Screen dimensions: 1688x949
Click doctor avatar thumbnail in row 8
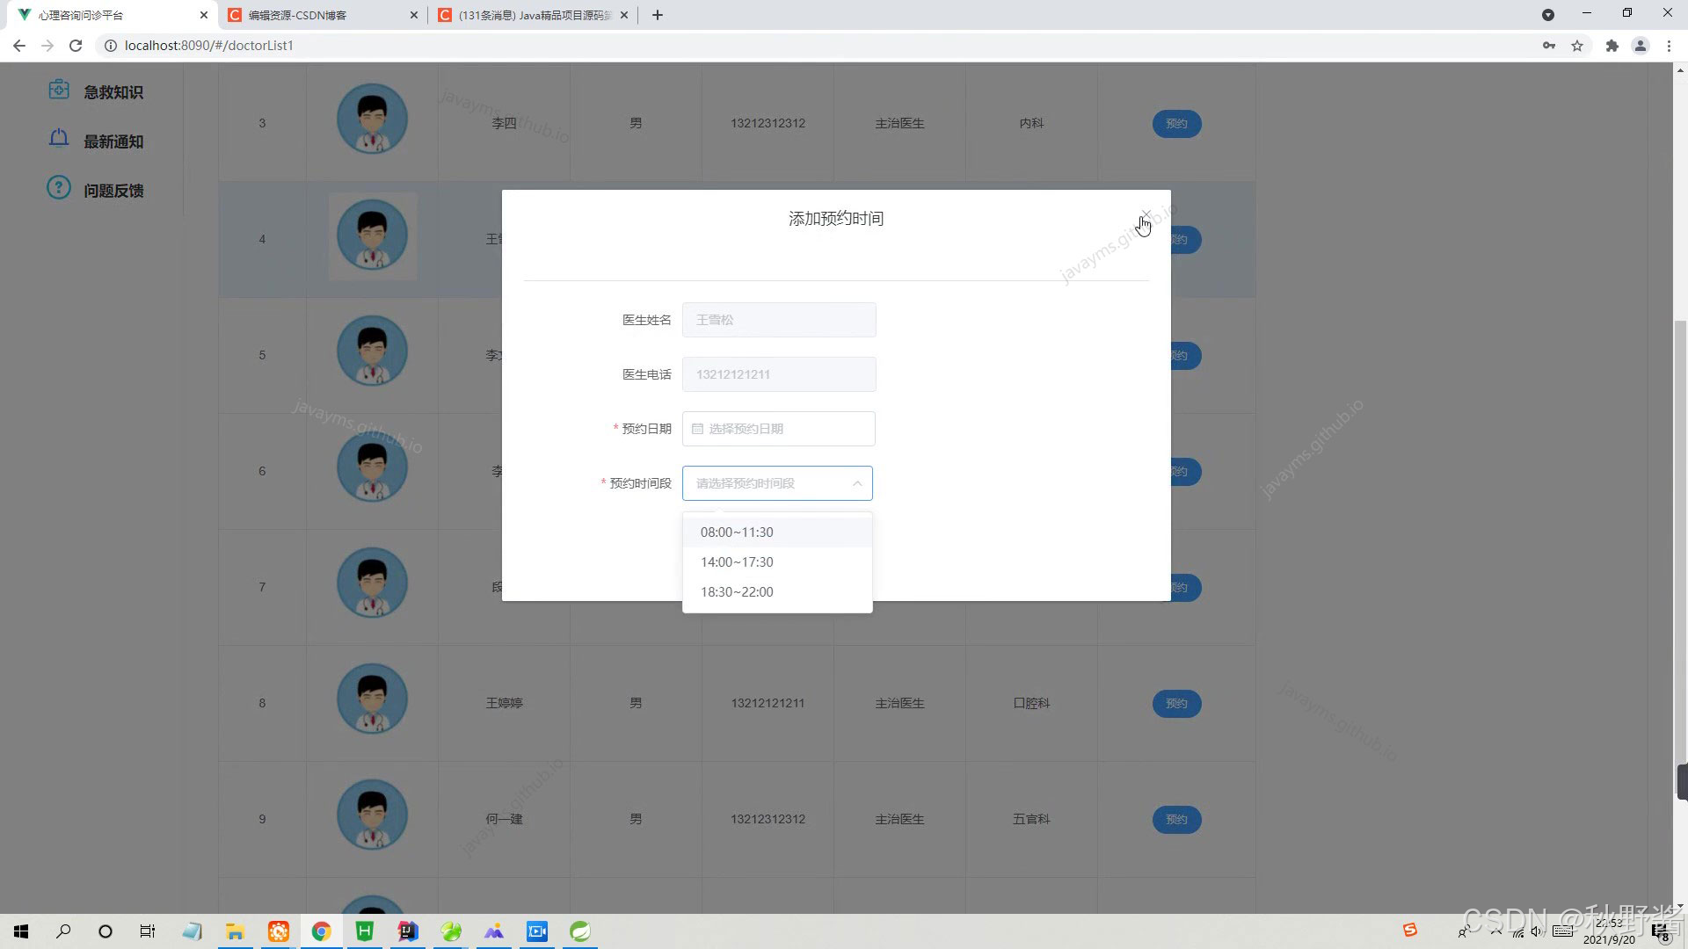[x=372, y=699]
